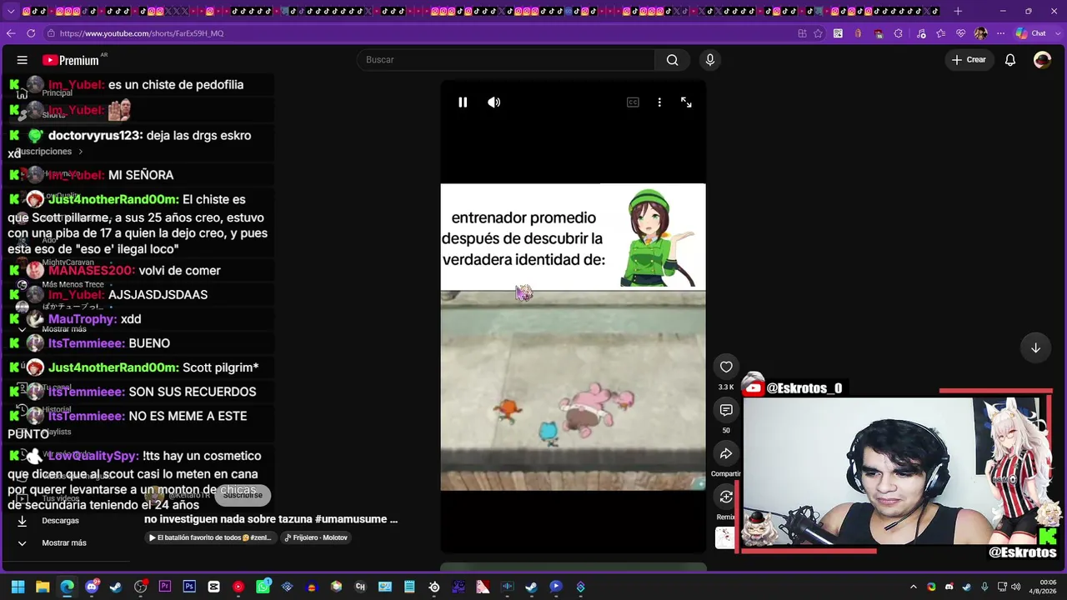This screenshot has height=600, width=1067.
Task: Launch Adobe Premiere Pro from taskbar
Action: [x=165, y=587]
